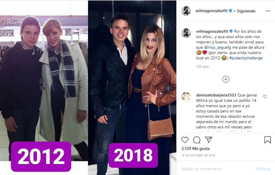The height and width of the screenshot is (175, 275).
Task: Open #pubertychallenge hashtag link
Action: pyautogui.click(x=246, y=58)
